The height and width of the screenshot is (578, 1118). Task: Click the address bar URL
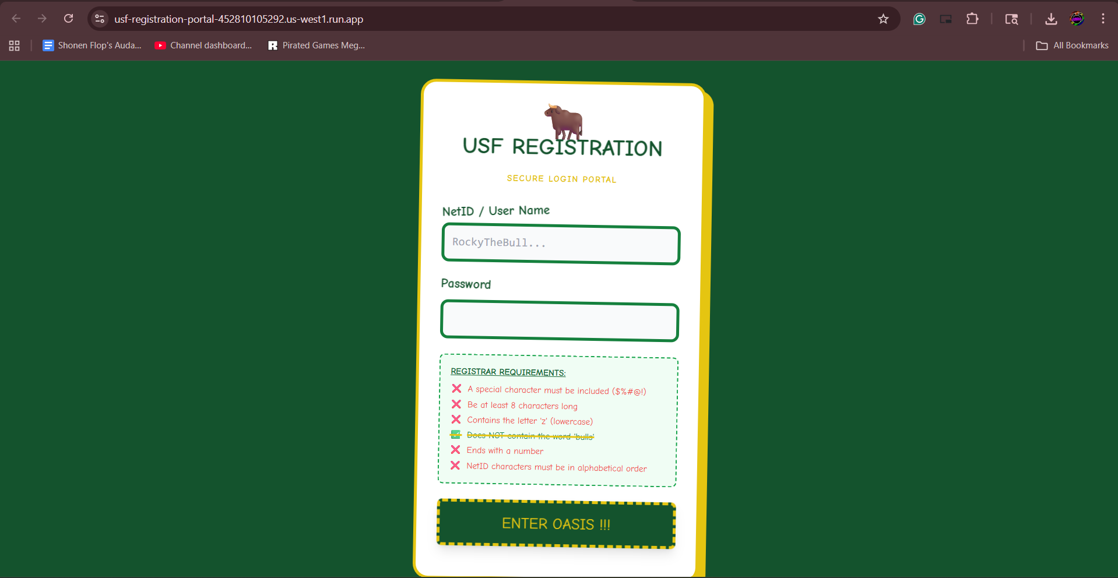tap(238, 19)
